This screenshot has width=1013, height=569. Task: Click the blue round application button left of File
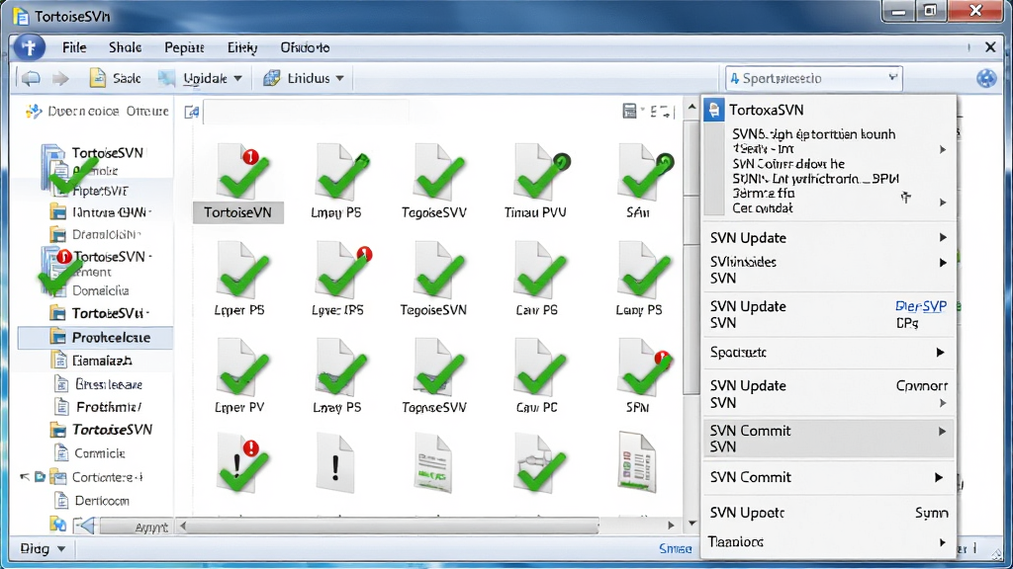click(x=29, y=47)
